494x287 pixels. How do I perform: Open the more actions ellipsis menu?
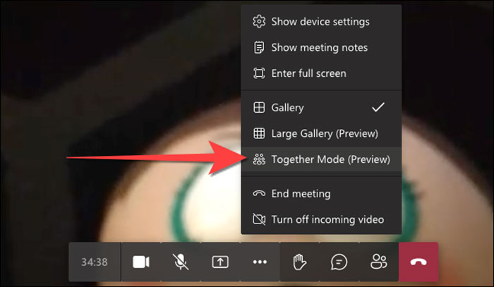[260, 262]
